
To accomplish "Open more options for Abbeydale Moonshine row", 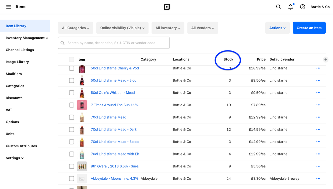I will [x=318, y=178].
